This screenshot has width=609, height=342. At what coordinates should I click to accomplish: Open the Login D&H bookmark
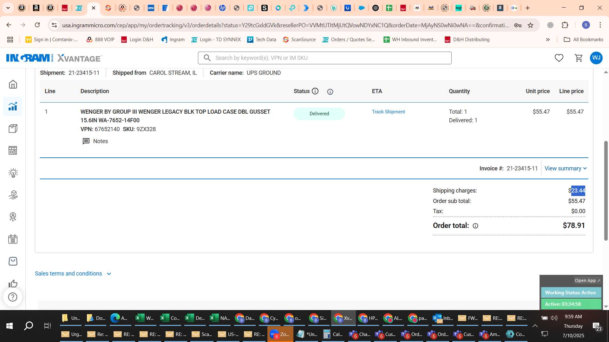[x=137, y=40]
